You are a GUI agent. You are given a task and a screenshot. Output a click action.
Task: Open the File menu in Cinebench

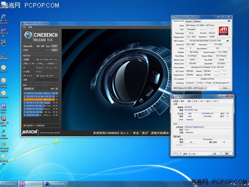pyautogui.click(x=24, y=27)
